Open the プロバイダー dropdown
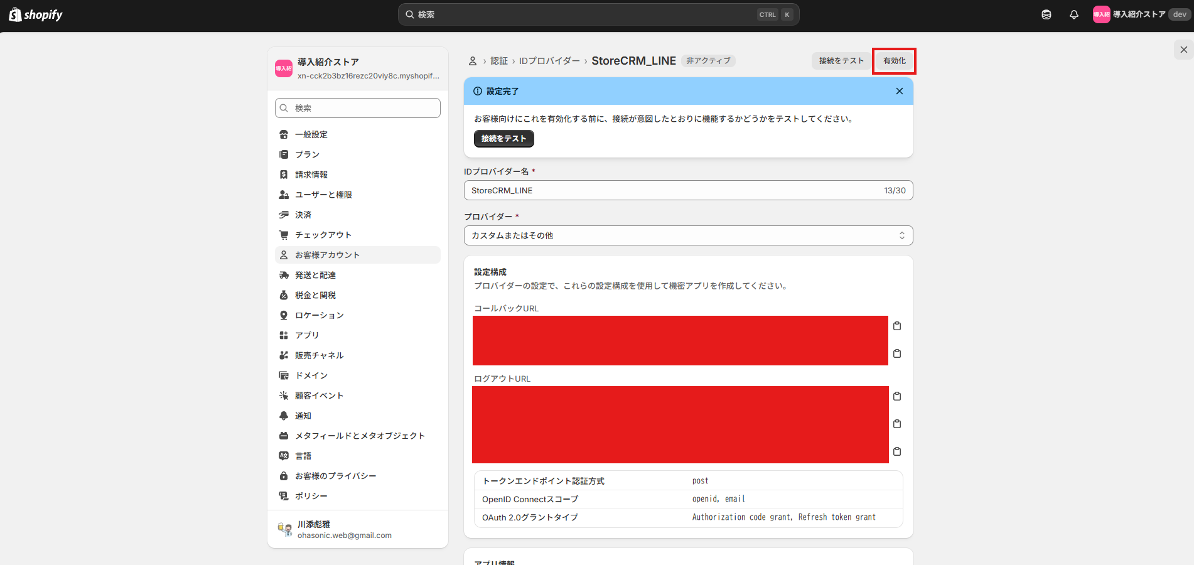This screenshot has width=1194, height=565. 688,235
